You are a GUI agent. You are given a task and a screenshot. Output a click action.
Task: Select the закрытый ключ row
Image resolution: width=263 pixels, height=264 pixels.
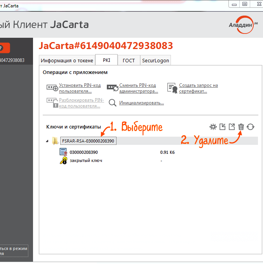[x=86, y=160]
